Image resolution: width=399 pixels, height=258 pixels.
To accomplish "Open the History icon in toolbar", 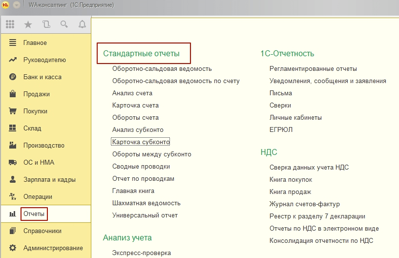I will (x=46, y=24).
